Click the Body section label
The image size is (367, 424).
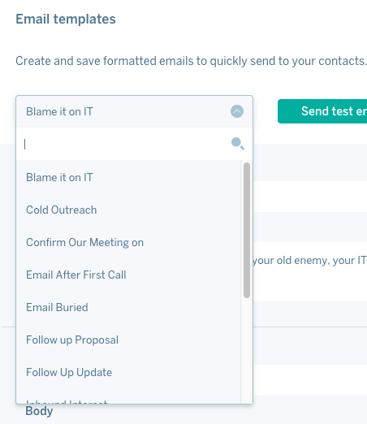pos(39,411)
